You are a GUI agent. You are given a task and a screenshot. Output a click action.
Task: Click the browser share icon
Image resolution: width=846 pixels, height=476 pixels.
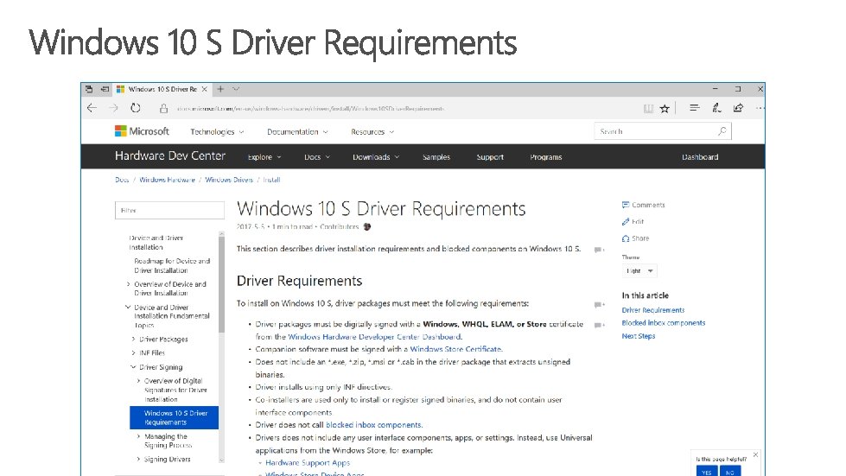point(738,108)
